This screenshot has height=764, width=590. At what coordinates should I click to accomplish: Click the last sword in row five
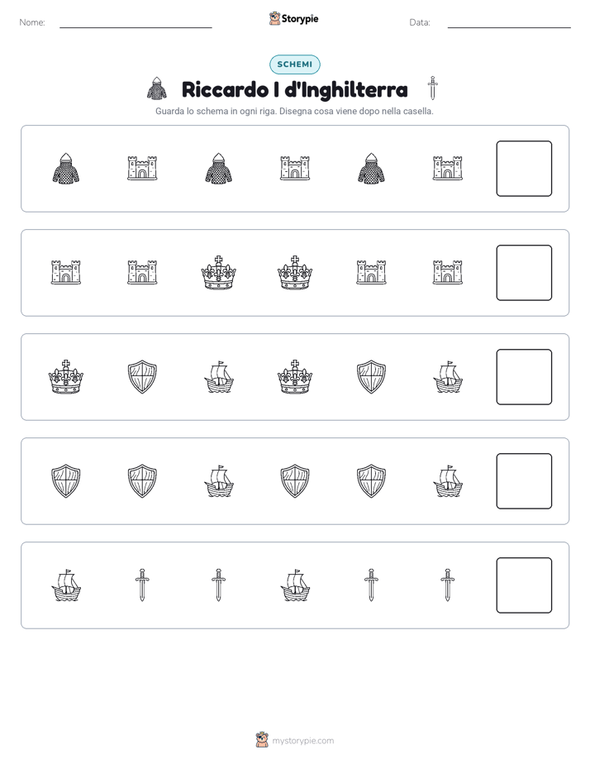click(x=447, y=585)
